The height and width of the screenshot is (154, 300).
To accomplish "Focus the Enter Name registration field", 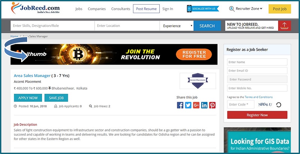I will click(257, 62).
